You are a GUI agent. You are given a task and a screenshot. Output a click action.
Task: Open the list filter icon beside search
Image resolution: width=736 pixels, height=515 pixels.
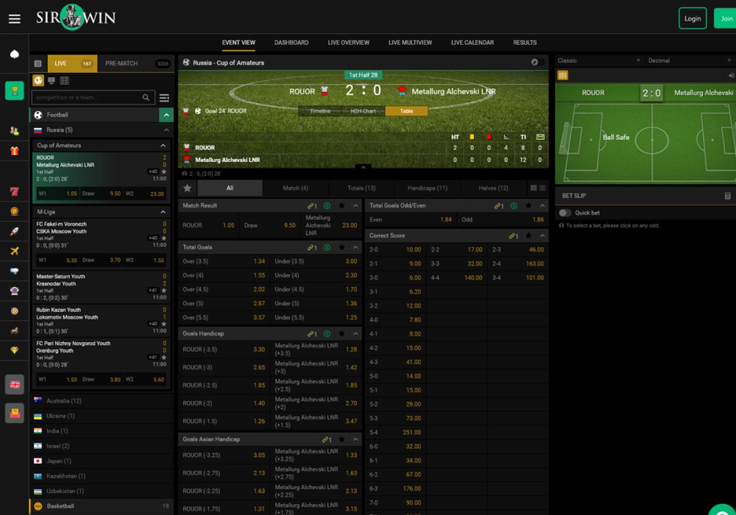[164, 97]
